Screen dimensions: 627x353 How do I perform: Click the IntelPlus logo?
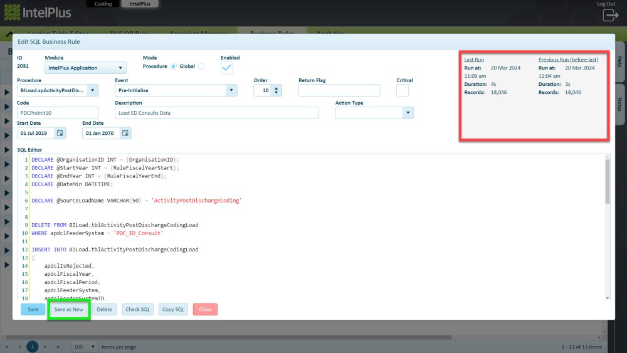(38, 13)
